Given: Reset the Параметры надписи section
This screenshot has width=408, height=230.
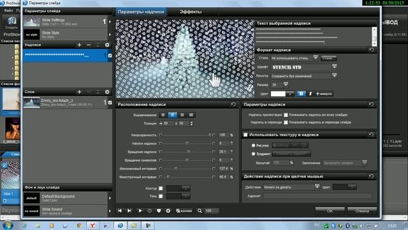Looking at the screenshot, I should 371,104.
